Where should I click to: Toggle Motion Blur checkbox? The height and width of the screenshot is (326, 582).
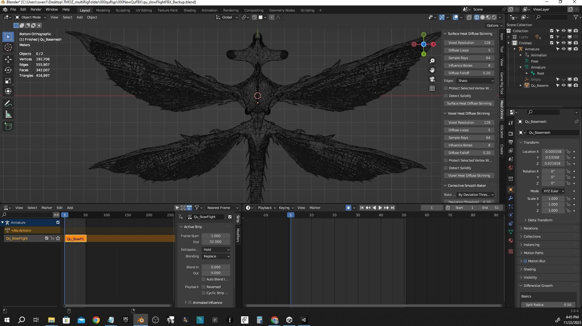525,261
